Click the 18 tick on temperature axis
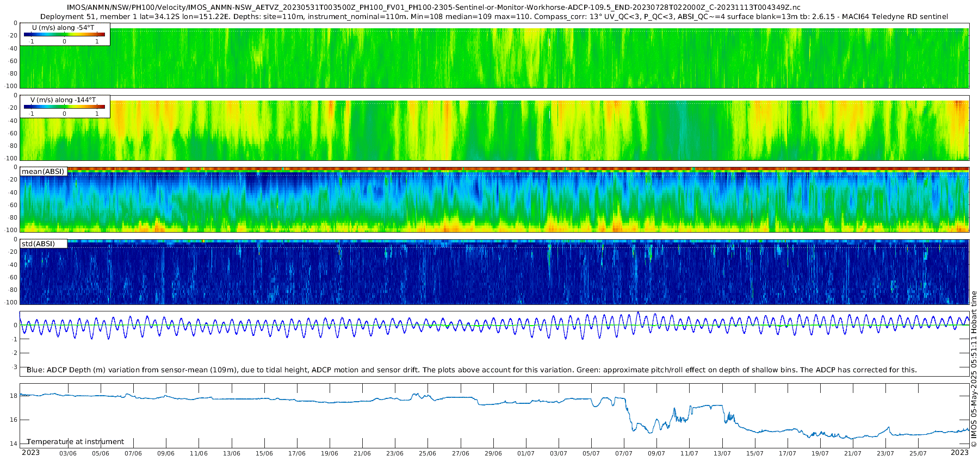This screenshot has width=979, height=462. pyautogui.click(x=14, y=396)
